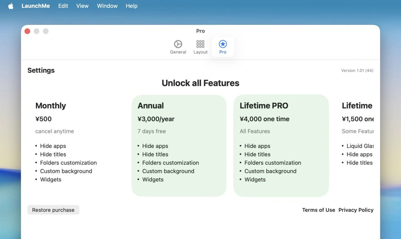Open the Window menu
The image size is (401, 239).
107,6
